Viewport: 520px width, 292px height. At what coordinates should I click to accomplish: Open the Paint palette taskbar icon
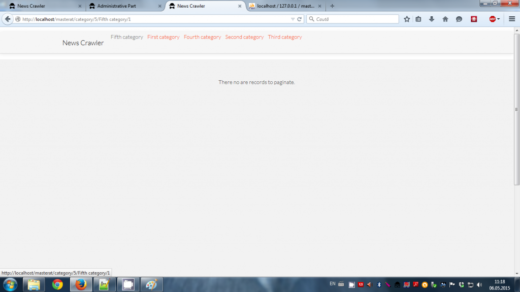[151, 285]
